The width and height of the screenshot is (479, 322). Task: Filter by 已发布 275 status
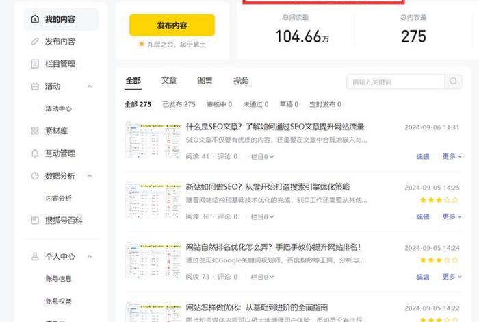[179, 104]
